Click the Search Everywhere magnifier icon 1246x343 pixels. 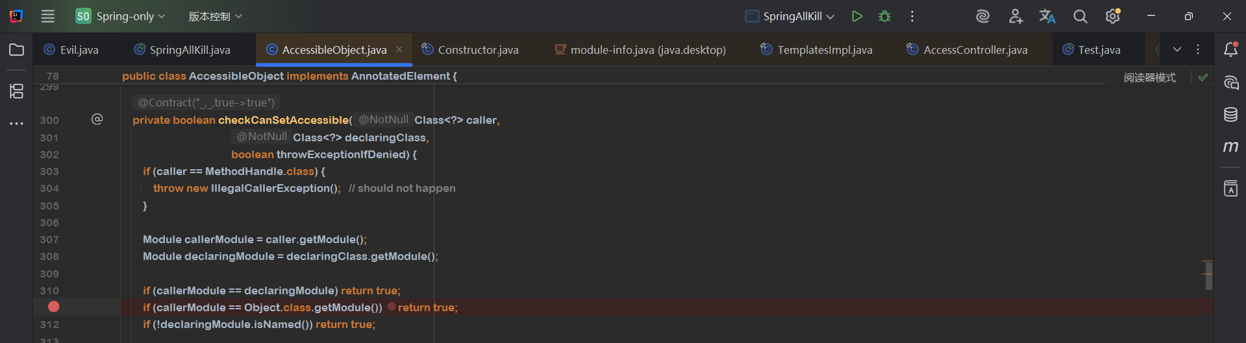click(1080, 16)
